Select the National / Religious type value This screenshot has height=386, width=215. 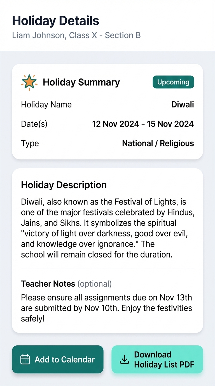click(158, 143)
